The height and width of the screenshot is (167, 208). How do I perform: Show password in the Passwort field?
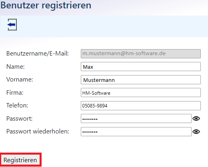[196, 118]
